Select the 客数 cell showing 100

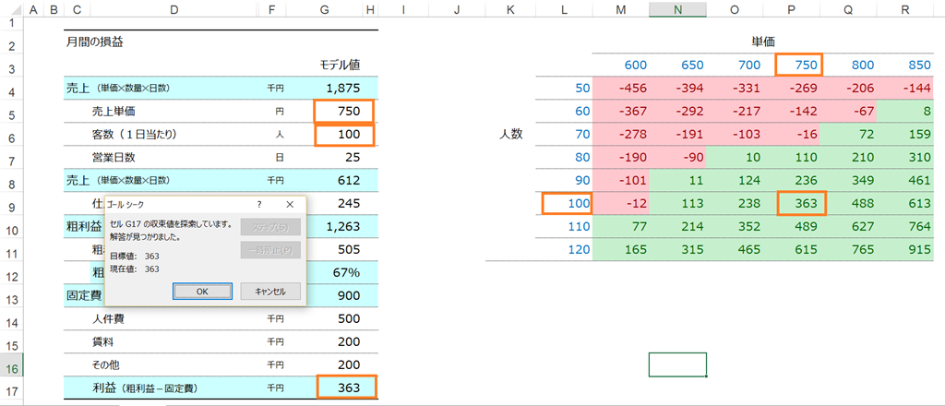pyautogui.click(x=343, y=135)
